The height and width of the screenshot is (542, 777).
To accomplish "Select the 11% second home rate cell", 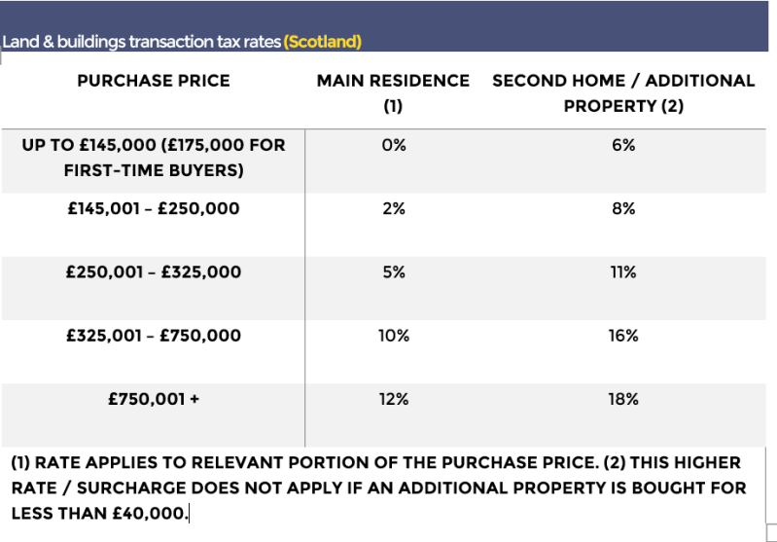I will (x=623, y=272).
